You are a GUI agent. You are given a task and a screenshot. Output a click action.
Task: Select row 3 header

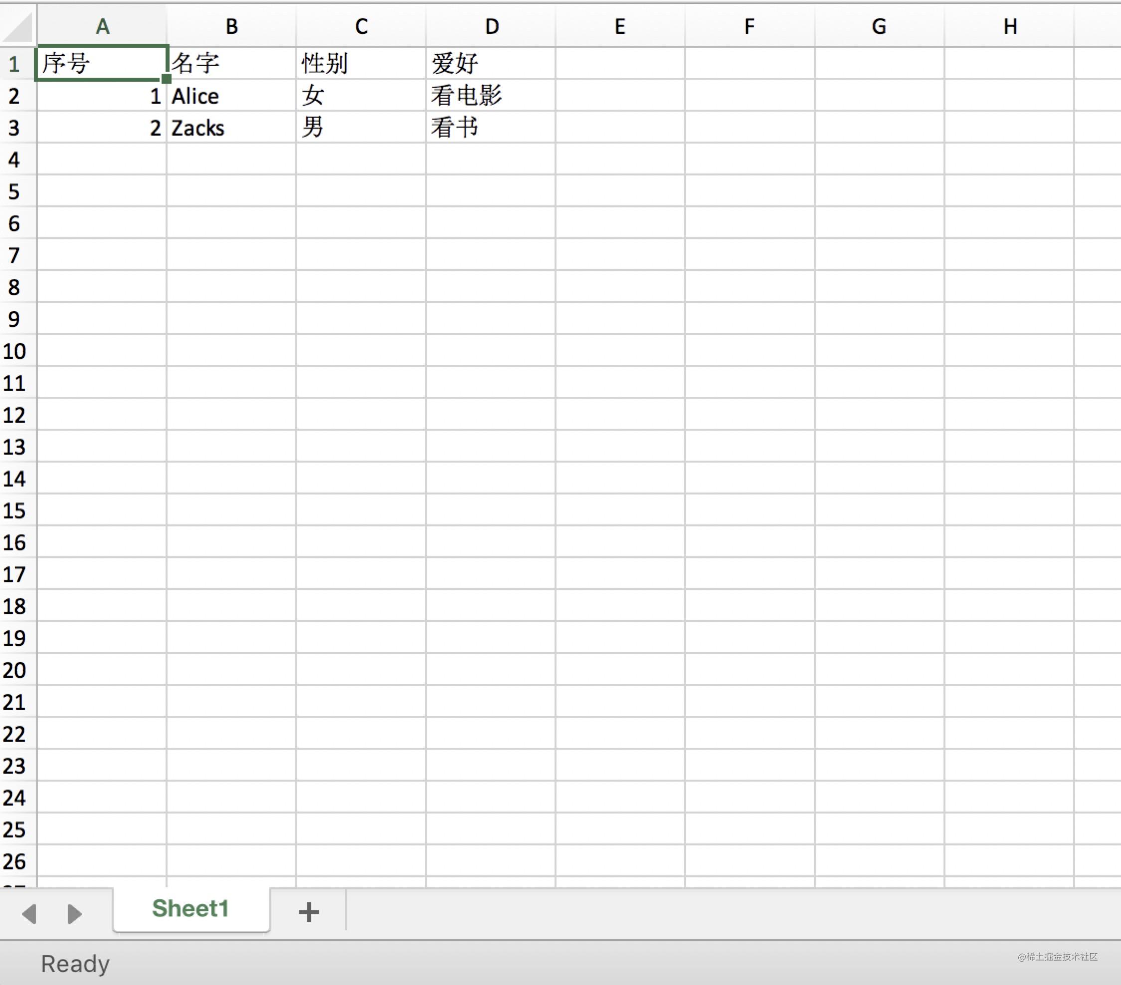18,127
